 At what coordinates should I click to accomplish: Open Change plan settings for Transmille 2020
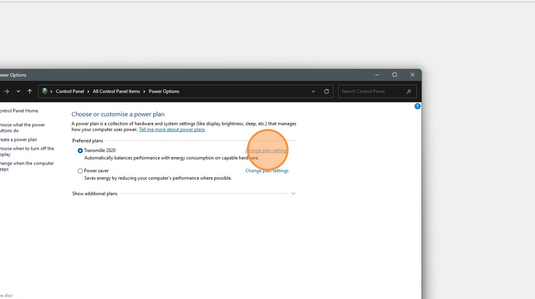coord(267,150)
